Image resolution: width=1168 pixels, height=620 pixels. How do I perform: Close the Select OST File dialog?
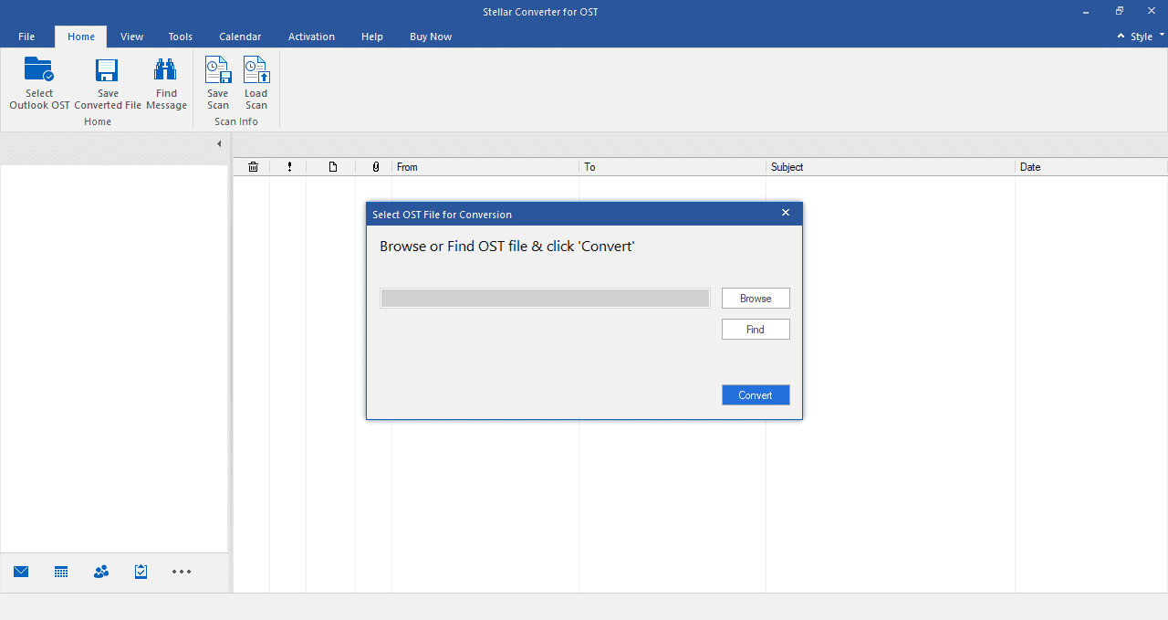[x=786, y=213]
